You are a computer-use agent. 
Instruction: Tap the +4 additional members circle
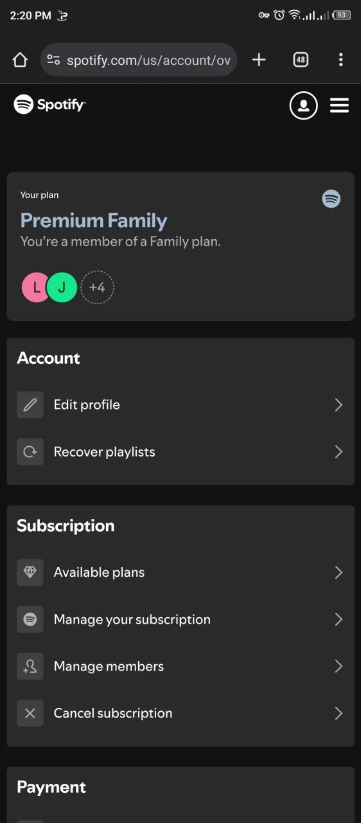[x=97, y=287]
